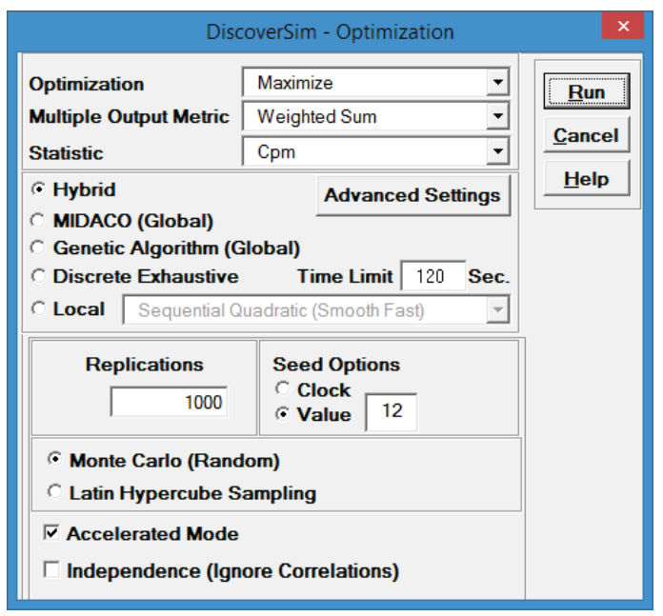Choose Latin Hypercube Sampling
The height and width of the screenshot is (616, 663).
[56, 493]
